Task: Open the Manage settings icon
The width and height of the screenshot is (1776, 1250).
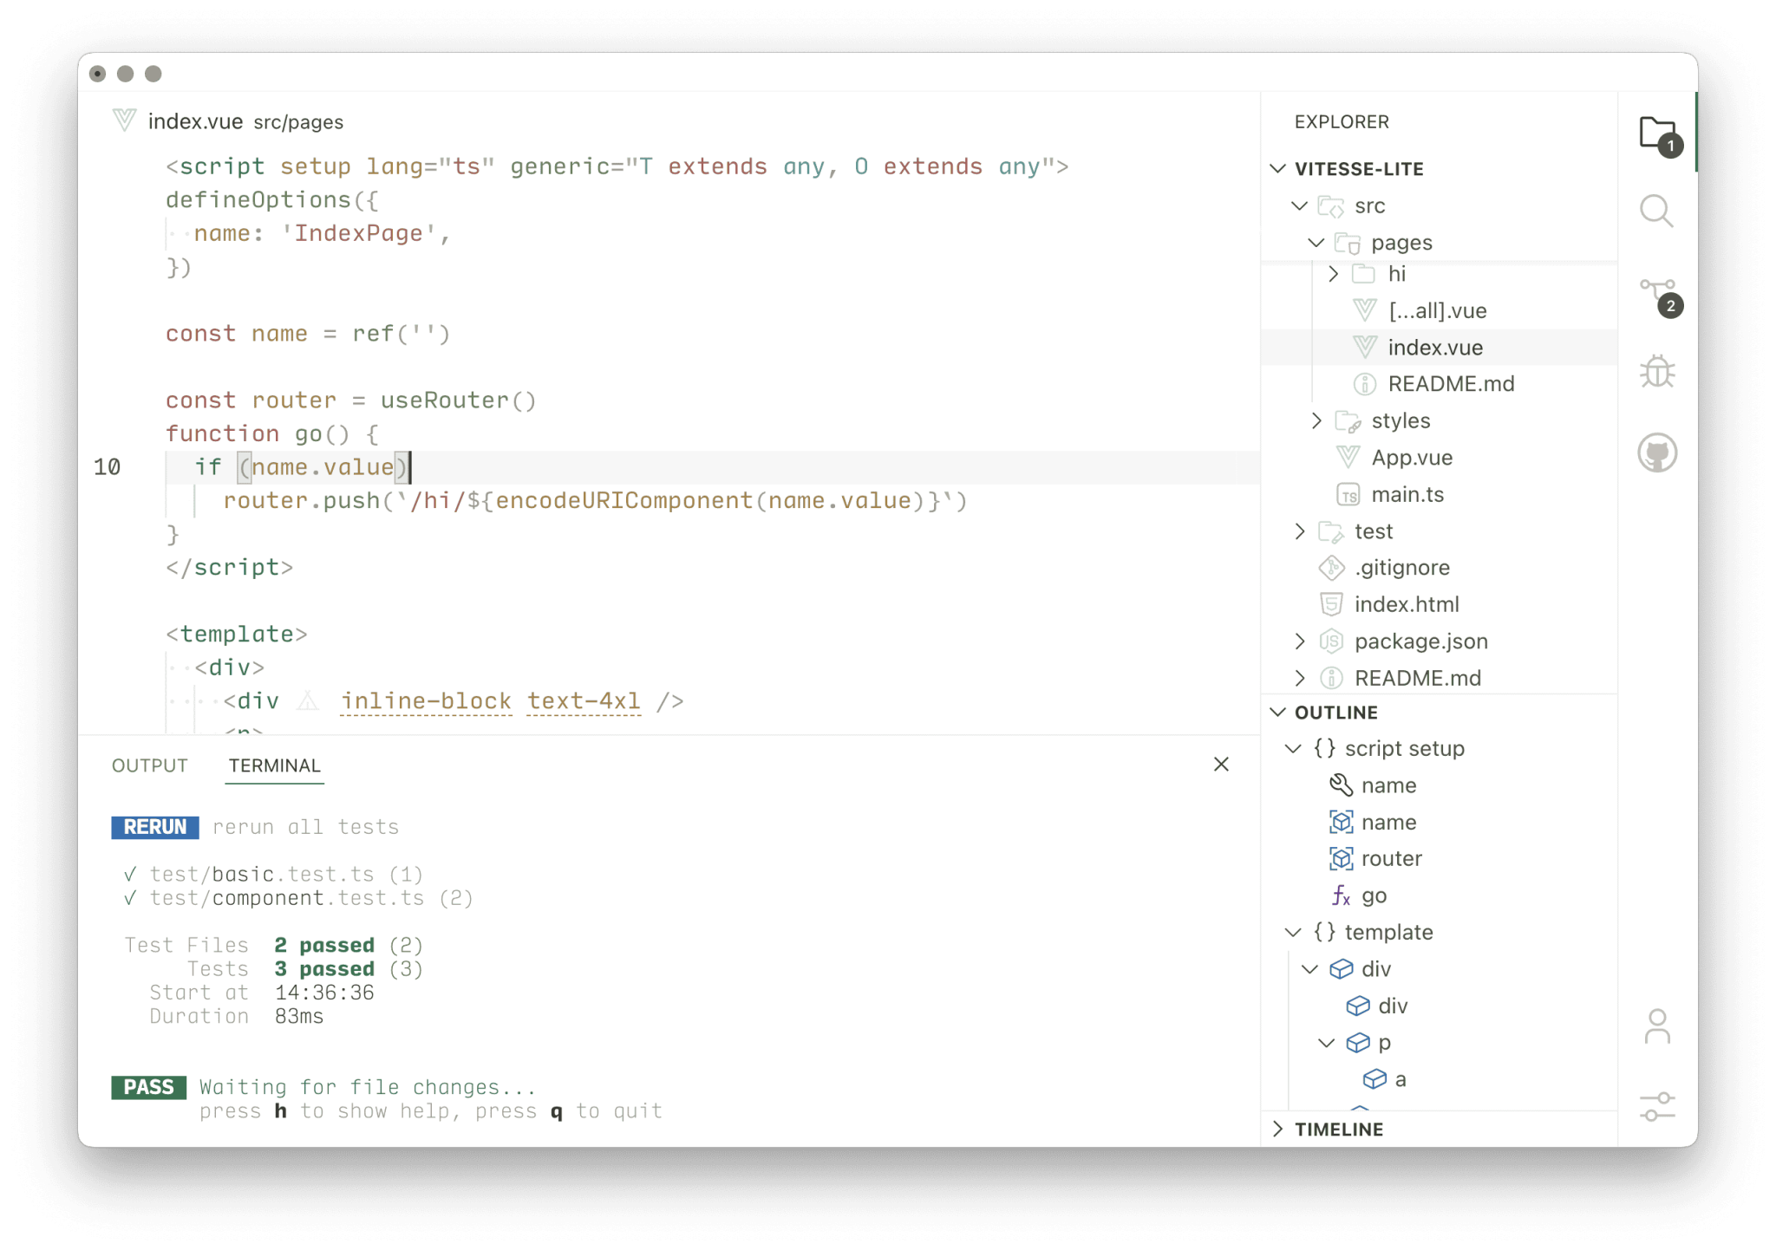Action: [x=1657, y=1104]
